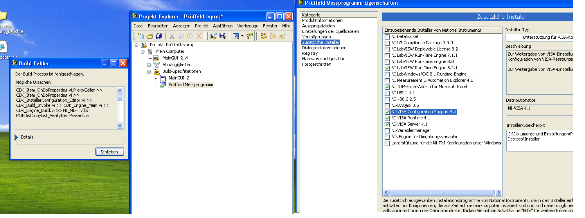Click the Cut scissors toolbar icon

[x=172, y=36]
